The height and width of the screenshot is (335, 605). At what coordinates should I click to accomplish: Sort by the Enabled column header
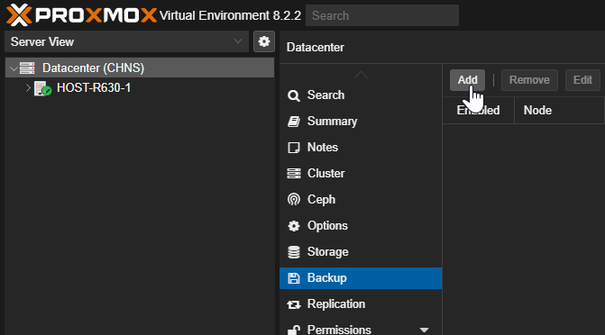click(x=479, y=111)
